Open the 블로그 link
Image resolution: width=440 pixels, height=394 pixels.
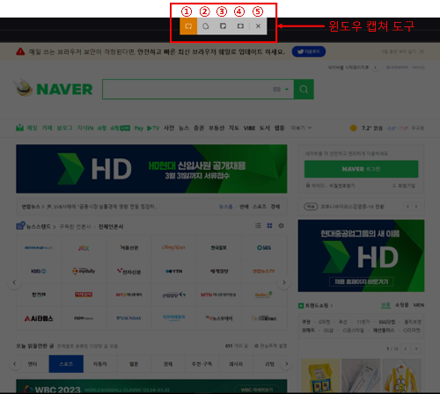(64, 128)
